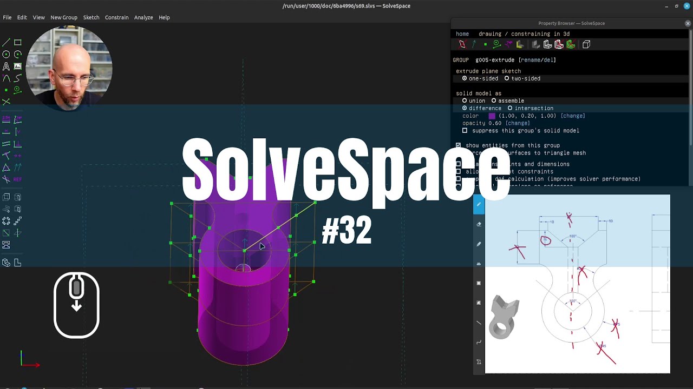Open the Constrain menu
This screenshot has height=389, width=693.
116,17
